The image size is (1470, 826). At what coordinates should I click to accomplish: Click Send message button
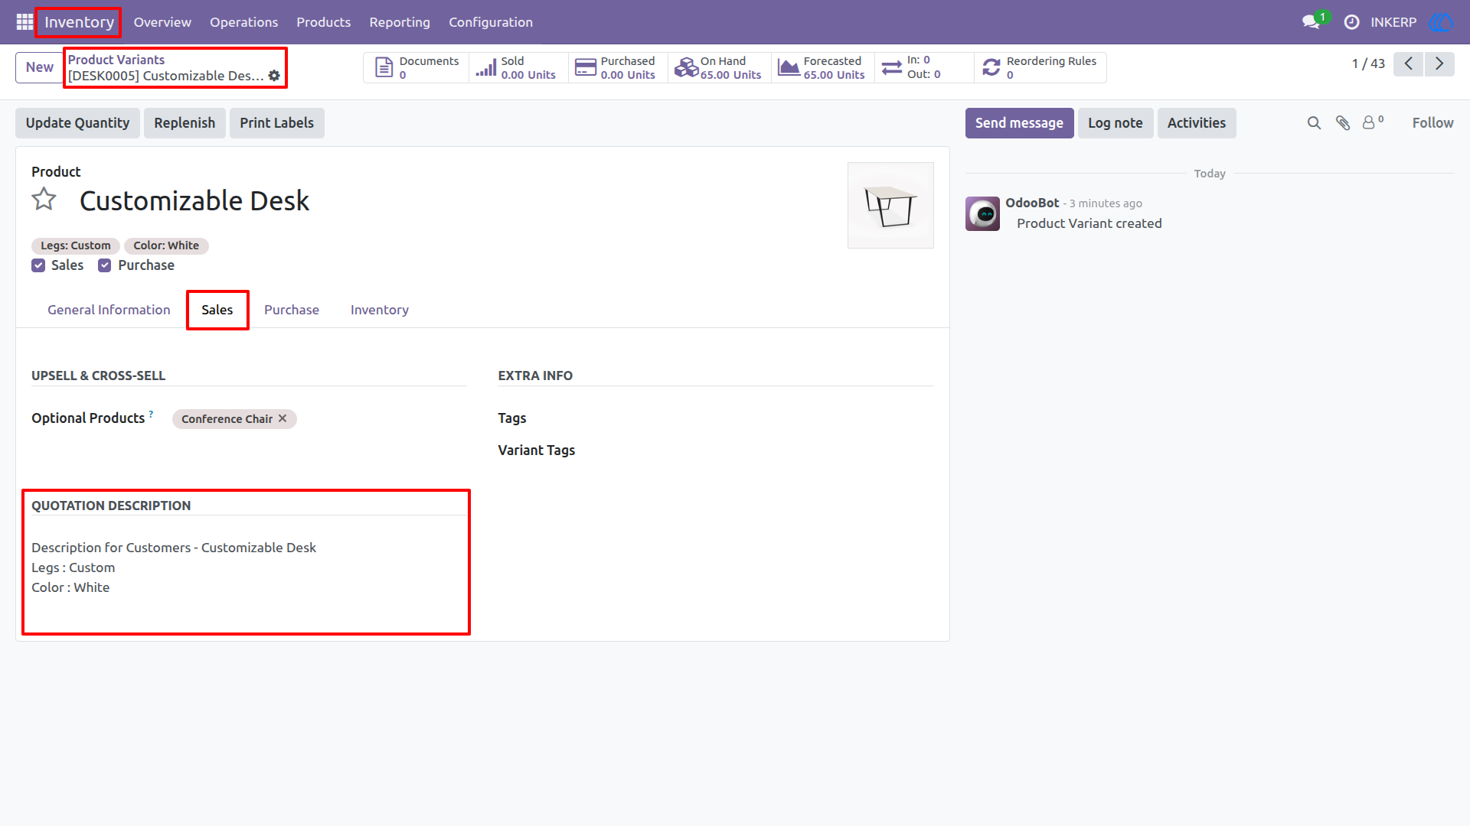[1019, 123]
